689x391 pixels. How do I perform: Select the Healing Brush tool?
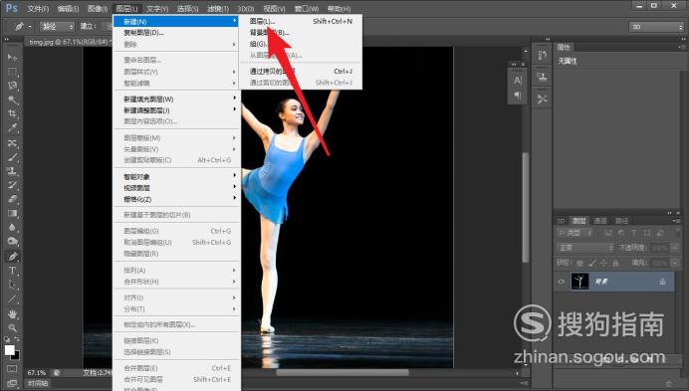12,143
